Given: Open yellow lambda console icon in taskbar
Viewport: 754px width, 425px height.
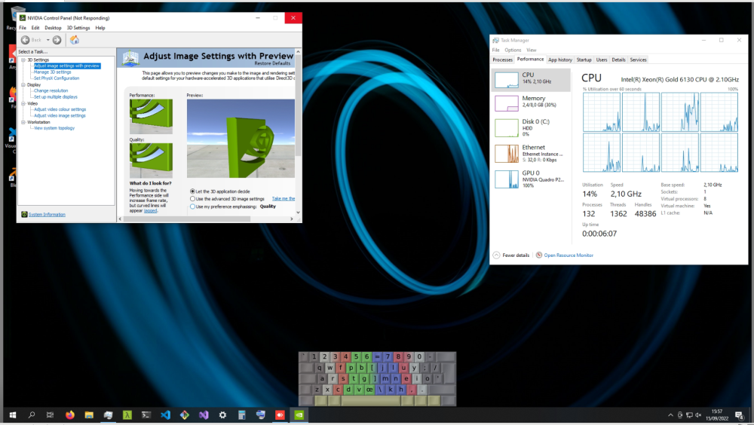Looking at the screenshot, I should [x=127, y=415].
